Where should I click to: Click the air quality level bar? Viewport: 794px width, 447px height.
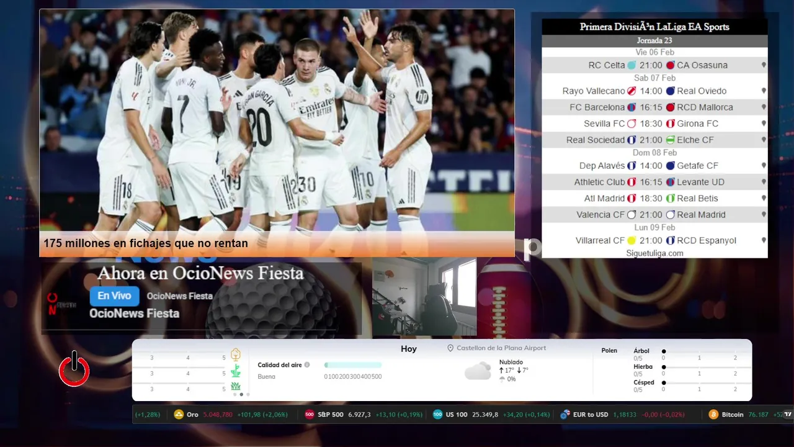(353, 365)
